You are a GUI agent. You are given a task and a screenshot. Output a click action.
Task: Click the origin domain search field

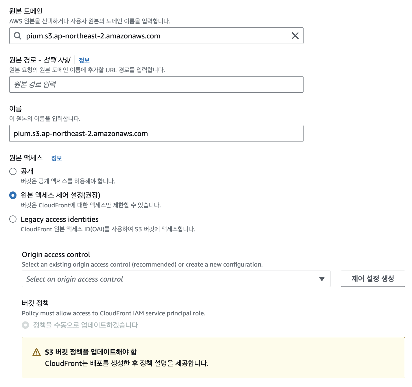point(156,36)
